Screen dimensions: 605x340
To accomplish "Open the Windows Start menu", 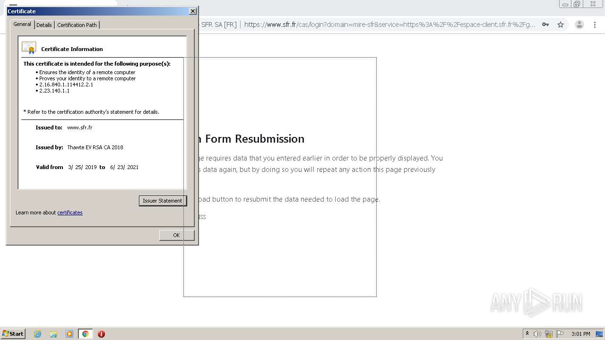I will [13, 334].
